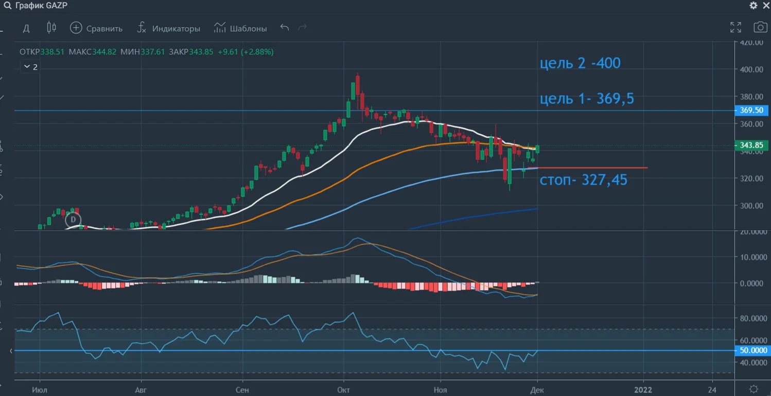Redo the last chart action

coord(303,28)
